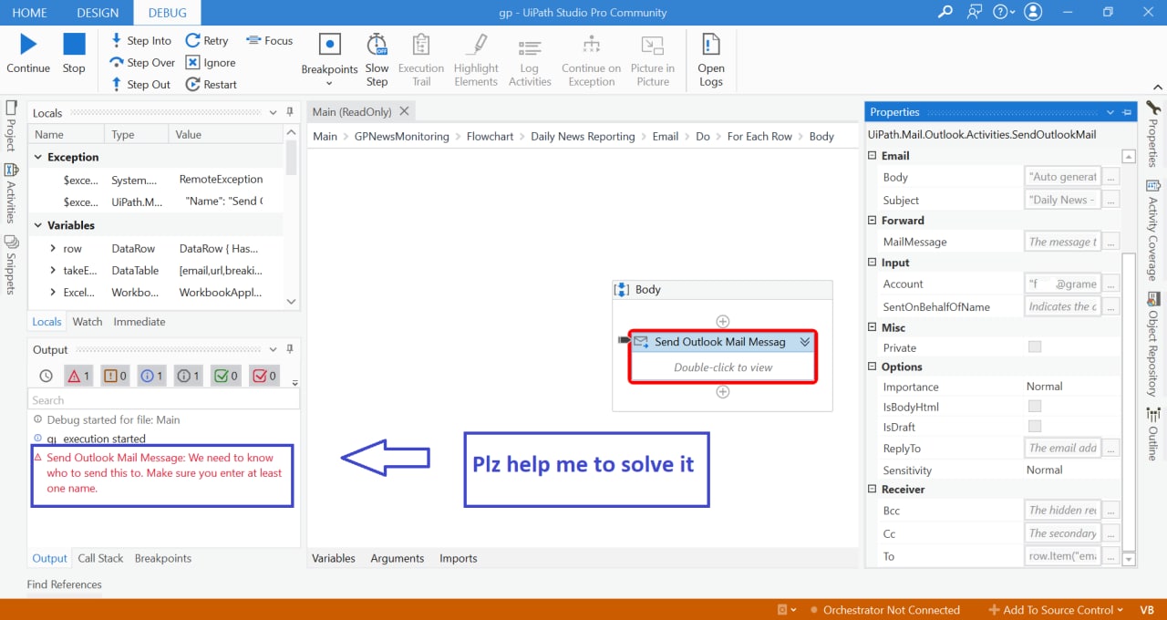This screenshot has height=620, width=1167.
Task: Stop the debugging session
Action: coord(74,44)
